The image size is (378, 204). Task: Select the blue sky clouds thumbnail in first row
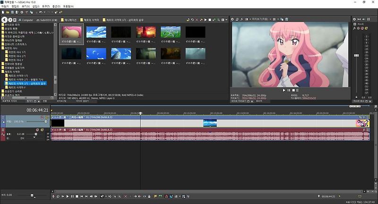(96, 32)
